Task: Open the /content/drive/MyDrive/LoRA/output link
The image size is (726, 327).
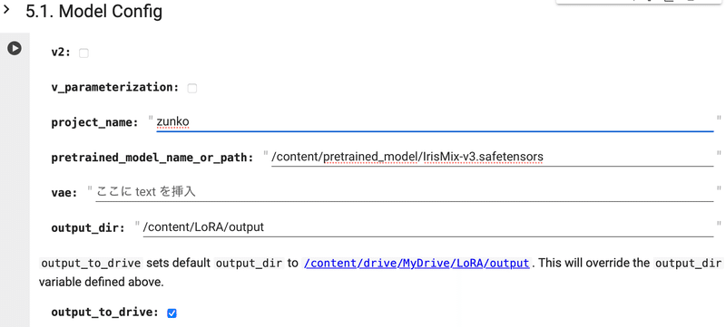Action: point(417,264)
